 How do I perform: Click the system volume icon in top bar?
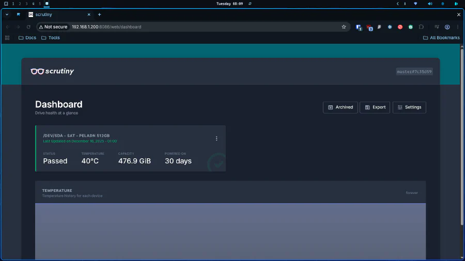pos(429,4)
